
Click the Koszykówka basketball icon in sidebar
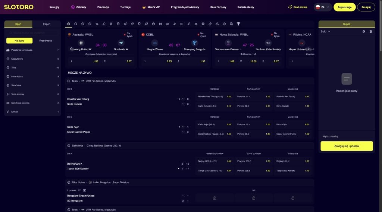click(x=8, y=59)
